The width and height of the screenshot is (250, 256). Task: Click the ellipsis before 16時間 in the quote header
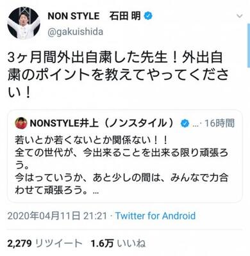(196, 125)
